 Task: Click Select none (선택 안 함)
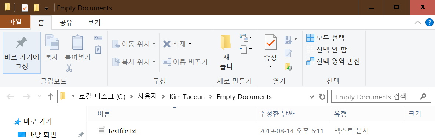326,49
